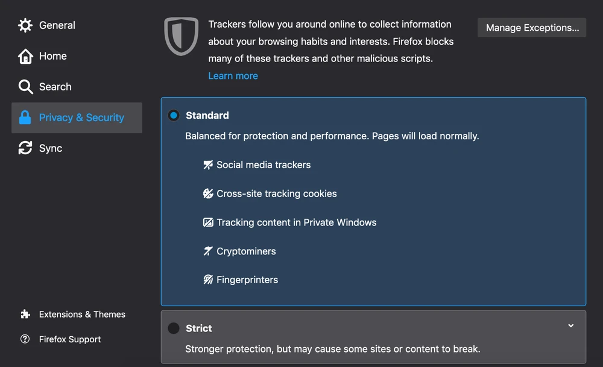Click the Fingerprinters icon
The height and width of the screenshot is (367, 603).
tap(208, 280)
